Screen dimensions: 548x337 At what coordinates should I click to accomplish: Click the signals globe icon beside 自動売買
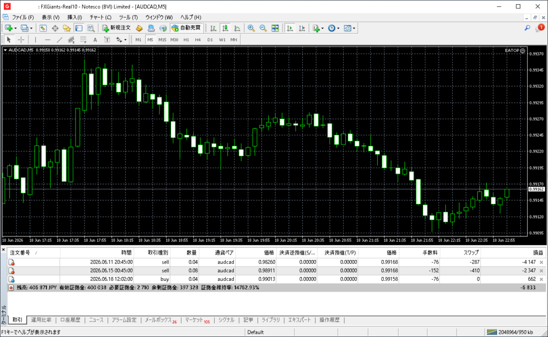click(163, 28)
